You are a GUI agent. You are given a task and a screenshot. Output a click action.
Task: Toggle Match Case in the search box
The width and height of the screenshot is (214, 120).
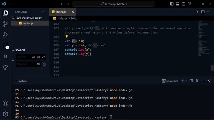coord(33,57)
